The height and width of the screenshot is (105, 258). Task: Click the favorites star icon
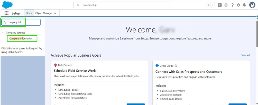(x=208, y=5)
